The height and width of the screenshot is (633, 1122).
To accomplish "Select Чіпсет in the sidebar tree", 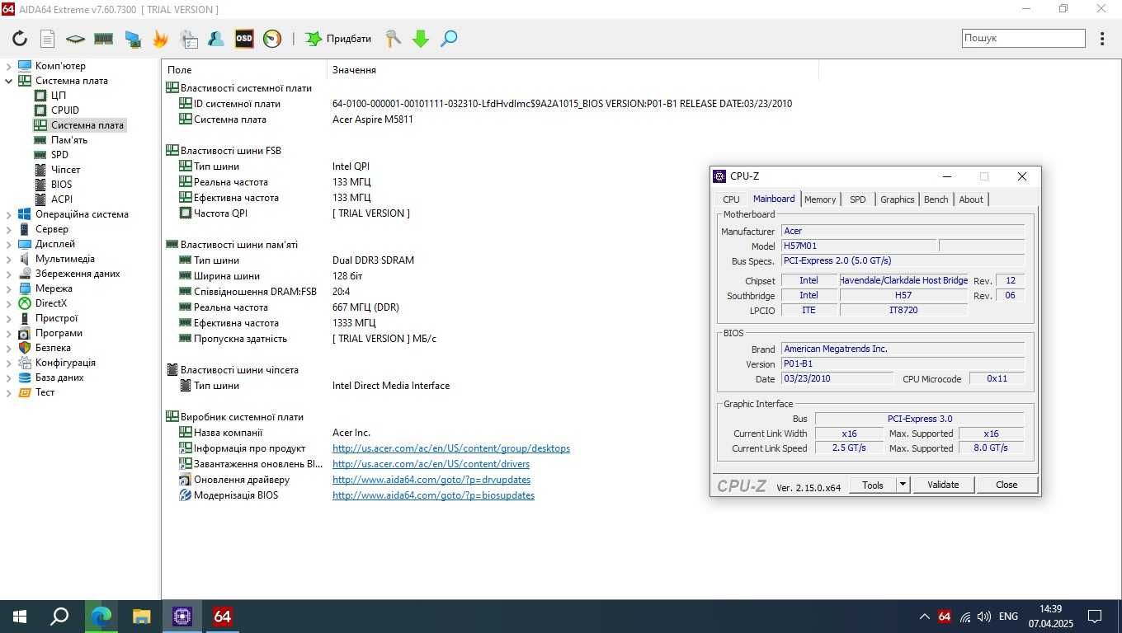I will pos(65,170).
